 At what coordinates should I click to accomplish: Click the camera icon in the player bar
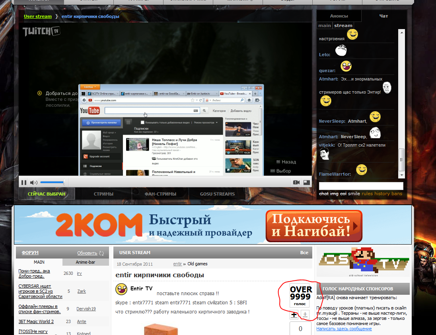pos(296,182)
